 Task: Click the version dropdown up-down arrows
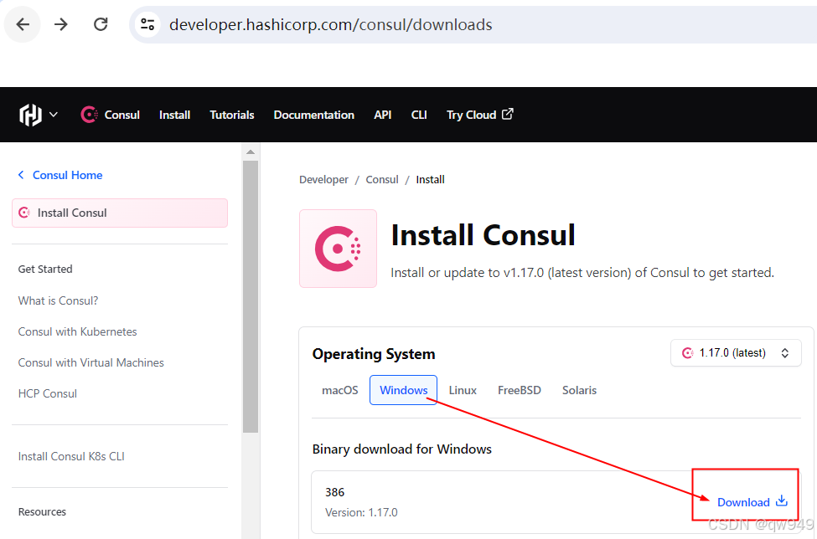pyautogui.click(x=784, y=352)
